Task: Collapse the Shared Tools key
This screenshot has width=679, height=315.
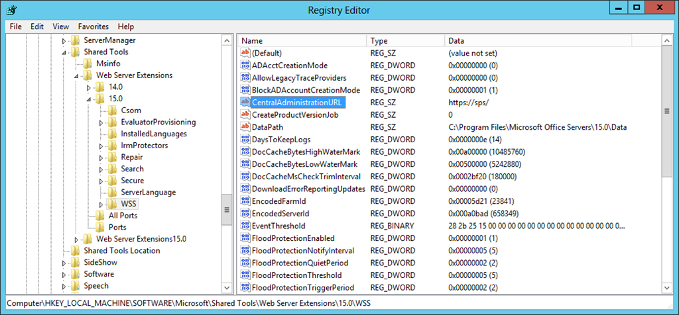Action: click(x=64, y=52)
